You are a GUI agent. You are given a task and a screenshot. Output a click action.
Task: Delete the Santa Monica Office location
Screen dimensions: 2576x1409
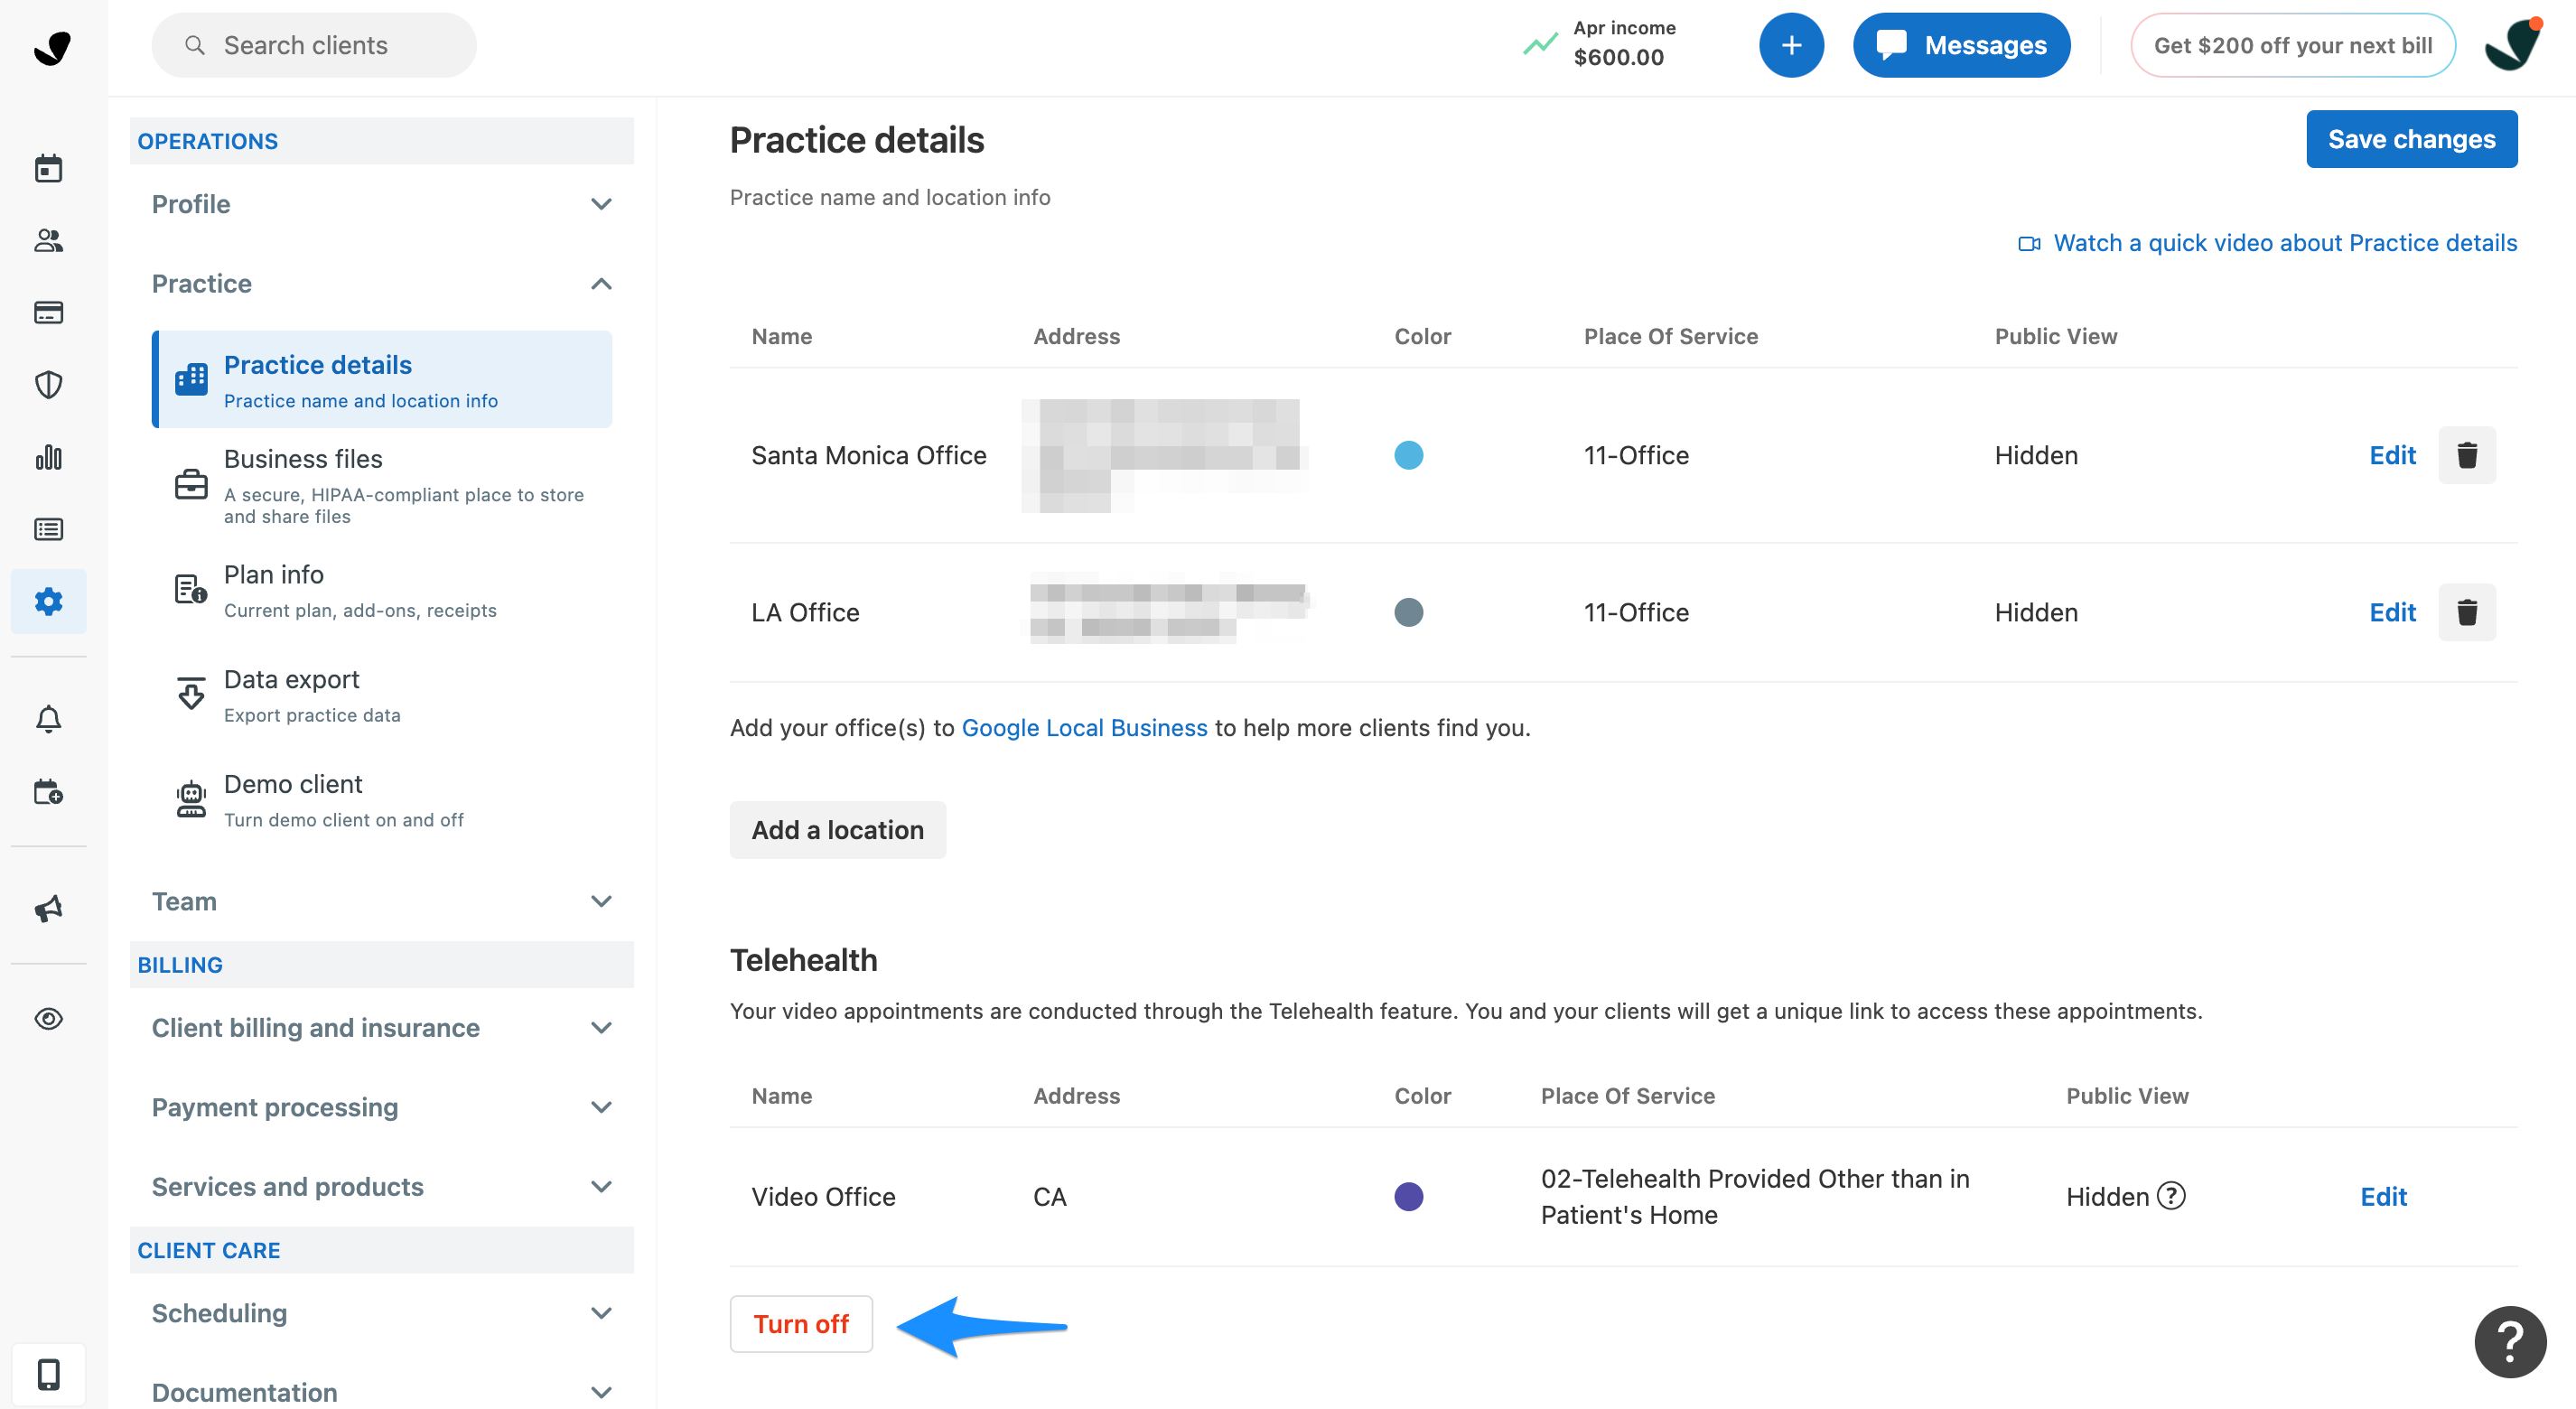pyautogui.click(x=2467, y=455)
